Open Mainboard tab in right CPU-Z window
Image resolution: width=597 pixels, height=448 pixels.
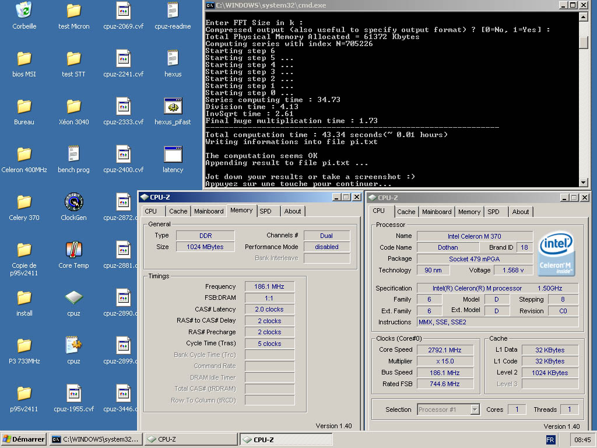[x=437, y=212]
